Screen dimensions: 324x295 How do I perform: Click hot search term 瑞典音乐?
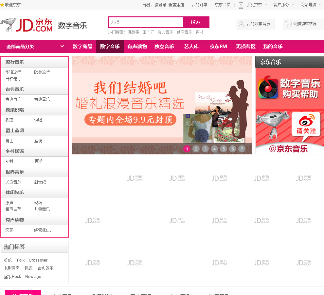[165, 32]
